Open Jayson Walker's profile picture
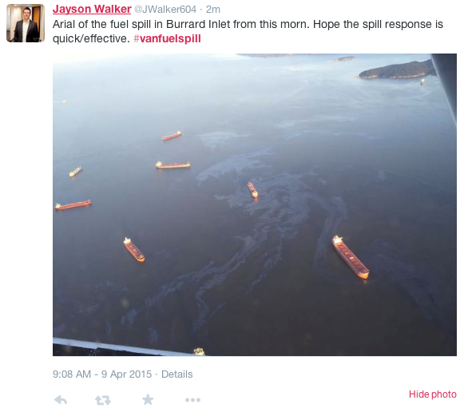The height and width of the screenshot is (412, 464). click(26, 23)
